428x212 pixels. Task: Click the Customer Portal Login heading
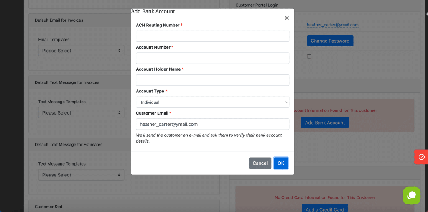point(257,5)
